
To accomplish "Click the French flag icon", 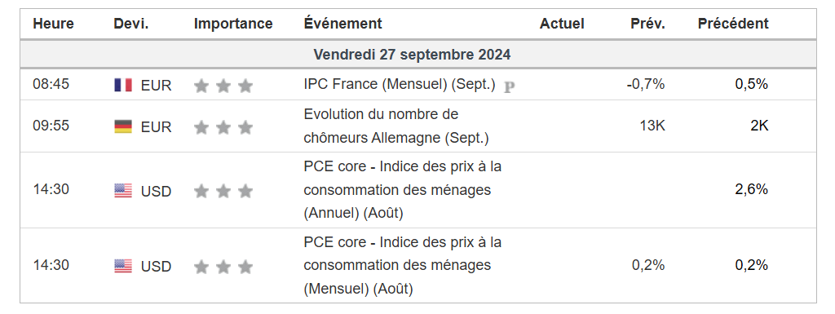I will click(123, 85).
